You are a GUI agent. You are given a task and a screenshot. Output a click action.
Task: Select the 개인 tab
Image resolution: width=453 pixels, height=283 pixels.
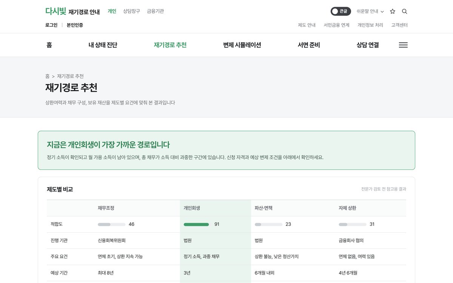112,11
